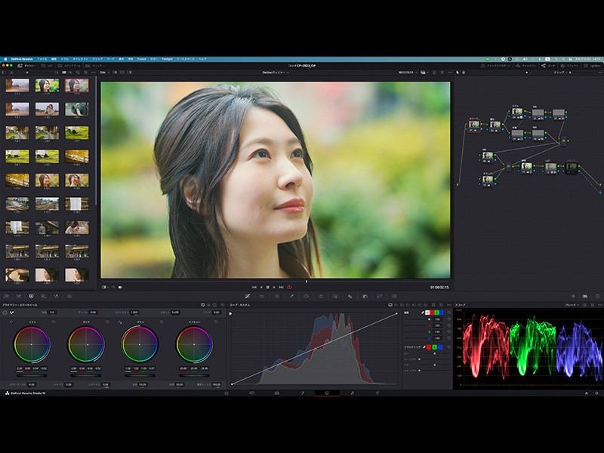Open the Fairlight page music note icon
Viewport: 604px width, 453px height.
click(x=352, y=393)
